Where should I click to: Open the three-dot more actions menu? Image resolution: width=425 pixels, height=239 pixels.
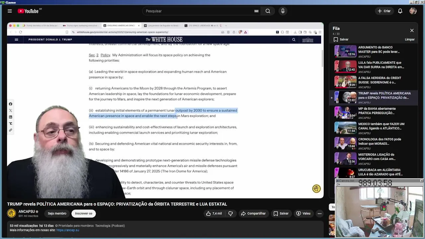[x=319, y=213]
